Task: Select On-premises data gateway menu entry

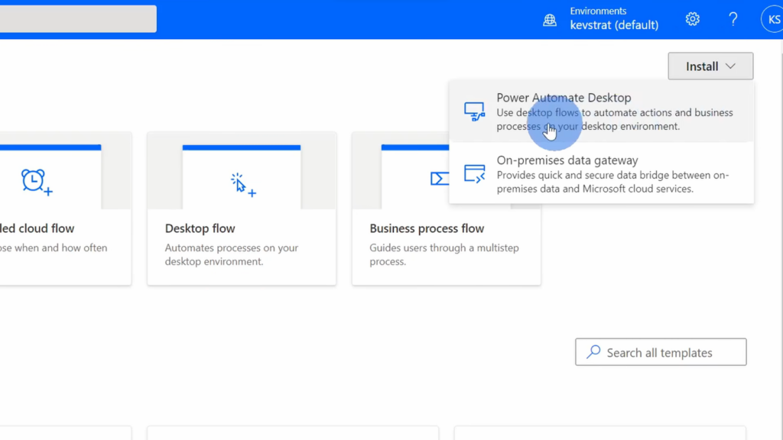Action: pyautogui.click(x=601, y=173)
